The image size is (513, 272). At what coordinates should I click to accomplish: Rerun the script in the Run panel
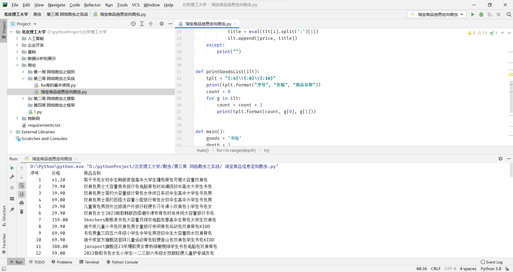pos(12,168)
